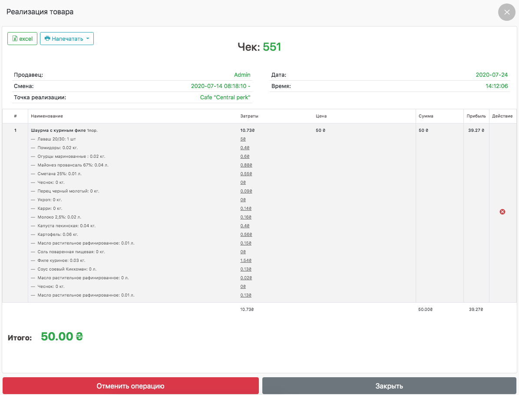This screenshot has height=395, width=519.
Task: Click the shift date 2020-07-14 08:18:10 link
Action: click(x=220, y=86)
